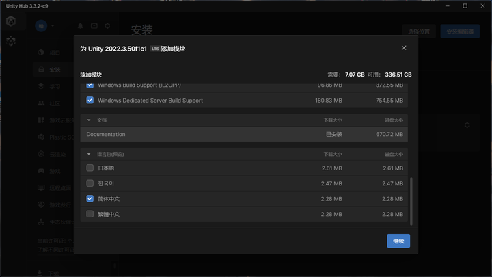This screenshot has width=492, height=277.
Task: Click the user avatar icon
Action: tap(41, 26)
